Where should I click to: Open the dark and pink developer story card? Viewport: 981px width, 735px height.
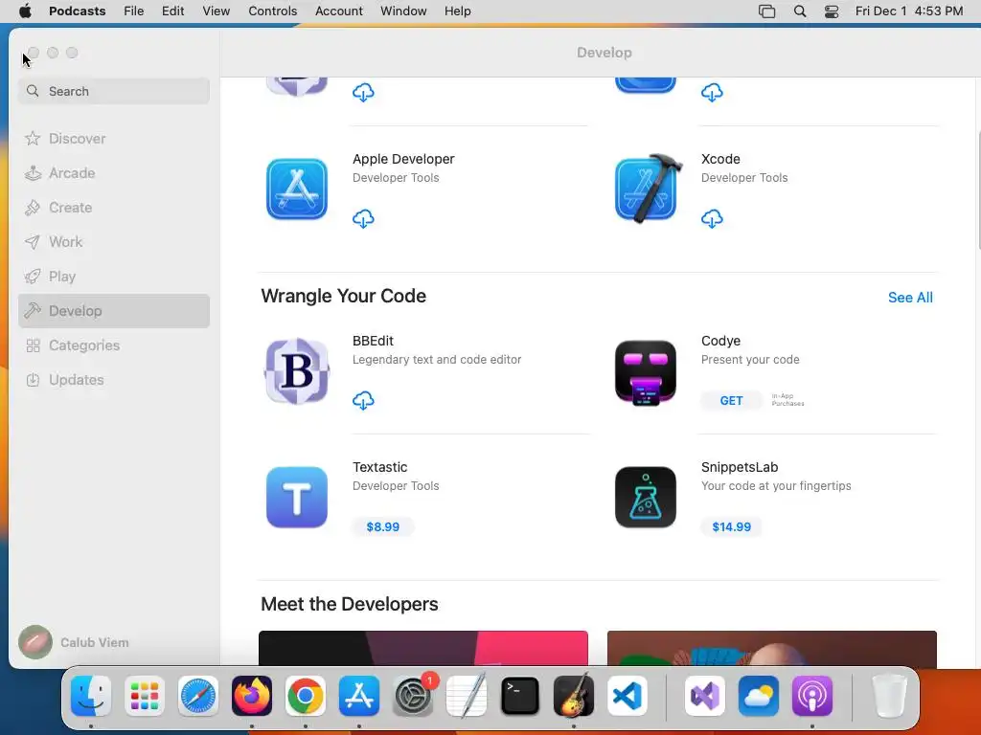(422, 648)
